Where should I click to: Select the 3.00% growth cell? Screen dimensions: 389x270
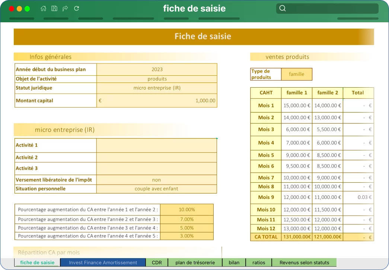click(x=187, y=236)
